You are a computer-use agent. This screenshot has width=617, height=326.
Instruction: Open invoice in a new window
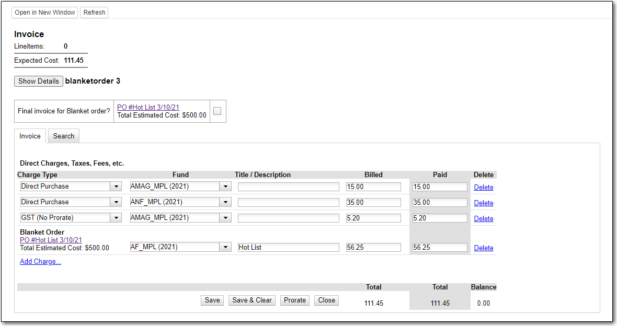point(44,13)
